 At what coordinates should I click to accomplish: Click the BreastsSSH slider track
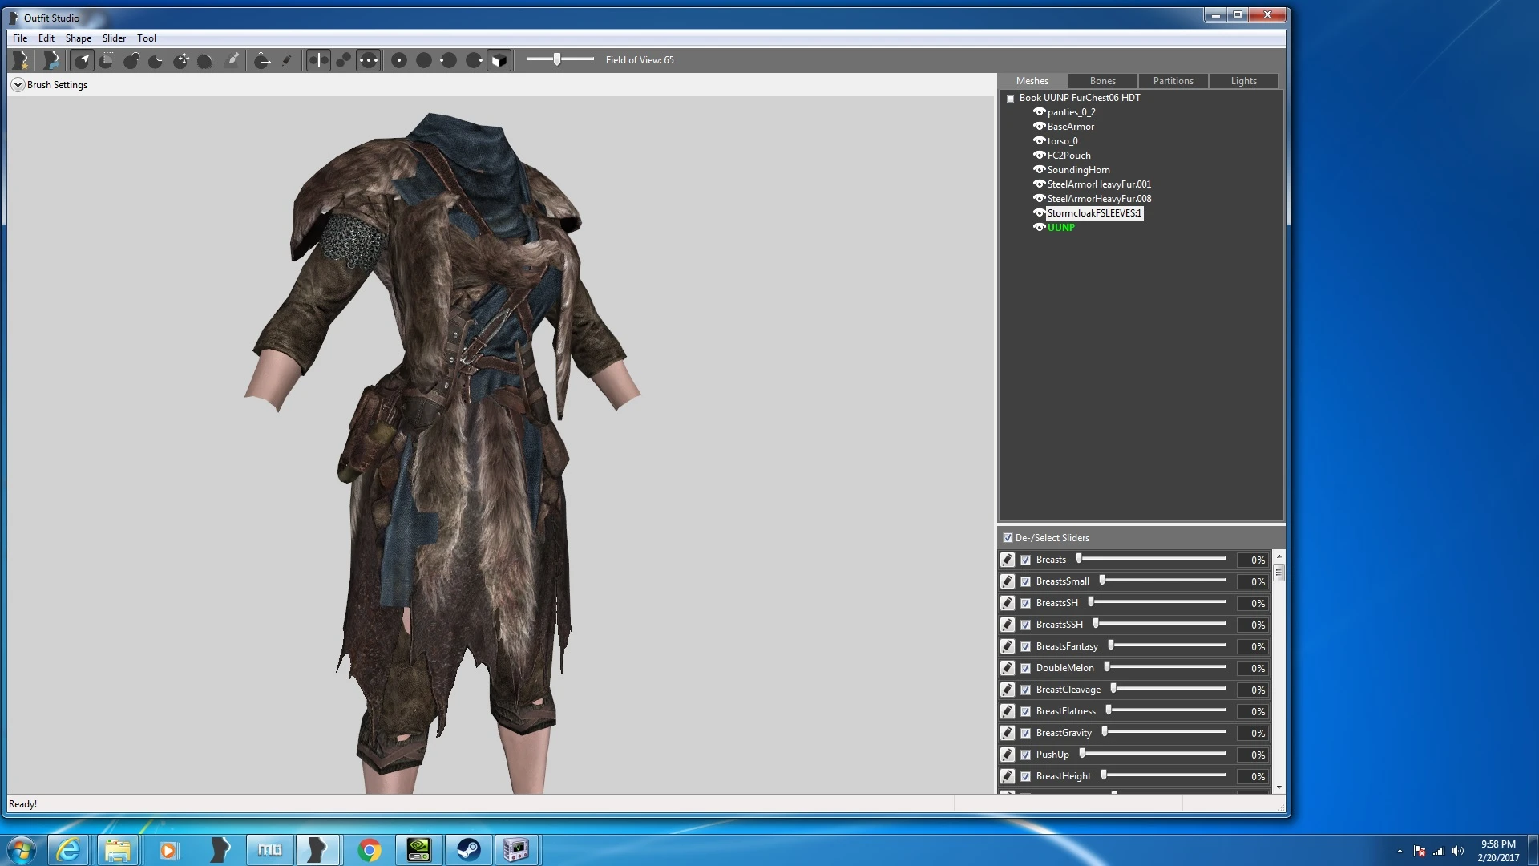tap(1159, 624)
